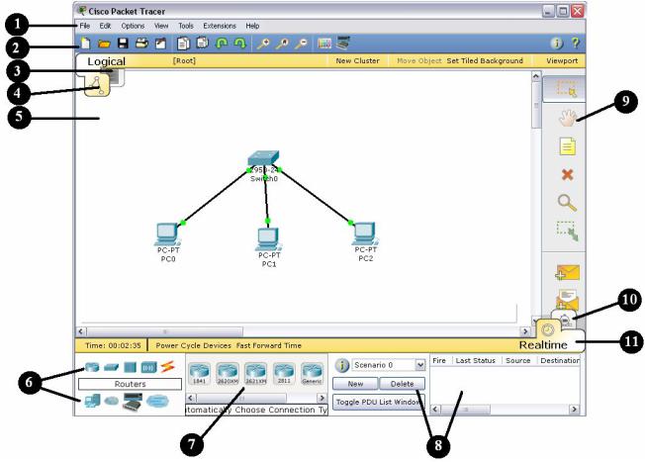Choose the Select tool in the right toolbar
The width and height of the screenshot is (645, 462).
tap(567, 89)
